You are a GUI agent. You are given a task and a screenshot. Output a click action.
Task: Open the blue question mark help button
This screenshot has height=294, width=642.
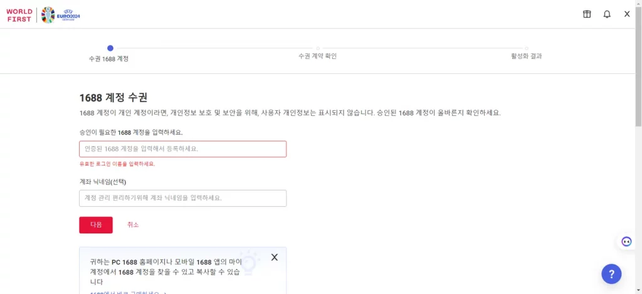click(x=611, y=274)
